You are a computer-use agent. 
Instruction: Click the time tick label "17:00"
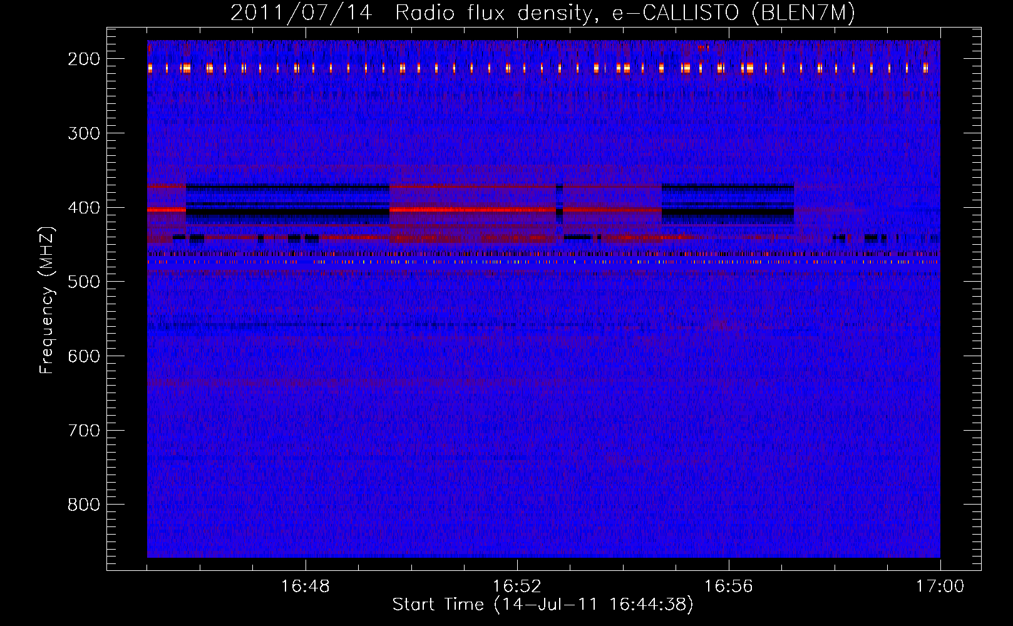[x=940, y=587]
